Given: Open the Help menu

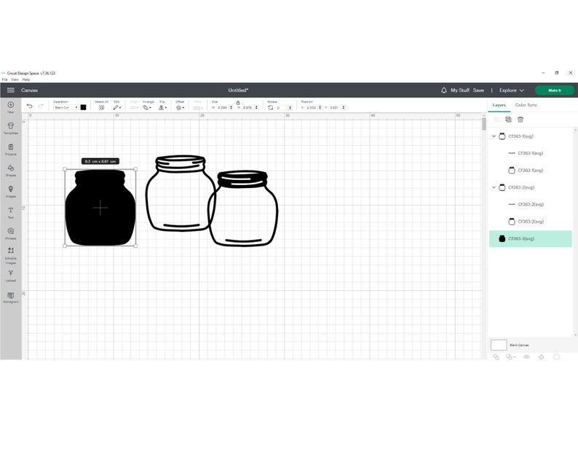Looking at the screenshot, I should click(26, 79).
